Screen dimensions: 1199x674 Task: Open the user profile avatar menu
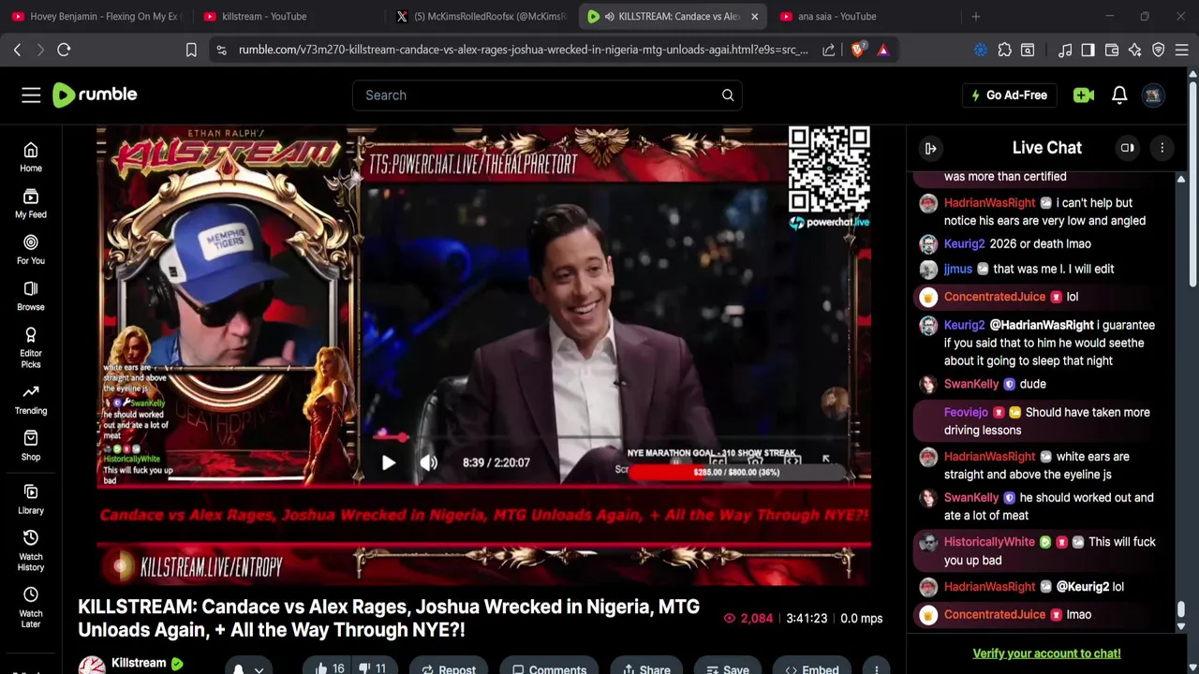pyautogui.click(x=1153, y=95)
